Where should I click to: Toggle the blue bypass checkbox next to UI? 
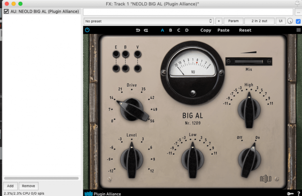point(298,21)
